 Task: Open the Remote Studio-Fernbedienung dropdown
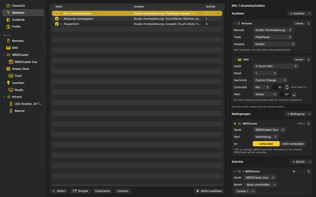(273, 30)
